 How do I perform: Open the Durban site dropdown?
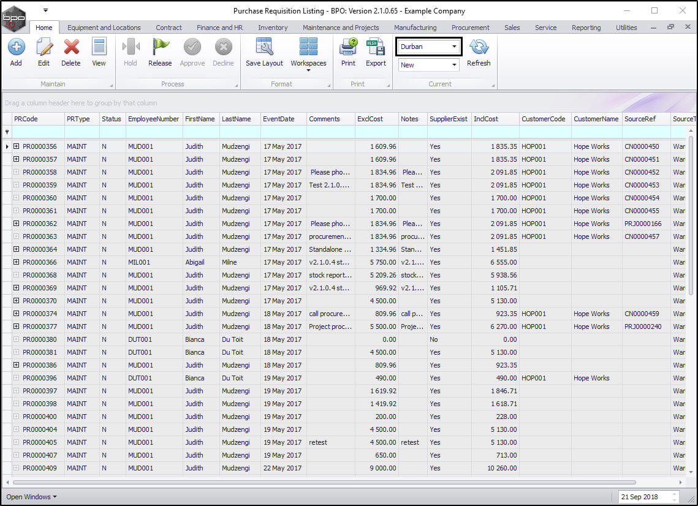pyautogui.click(x=454, y=47)
